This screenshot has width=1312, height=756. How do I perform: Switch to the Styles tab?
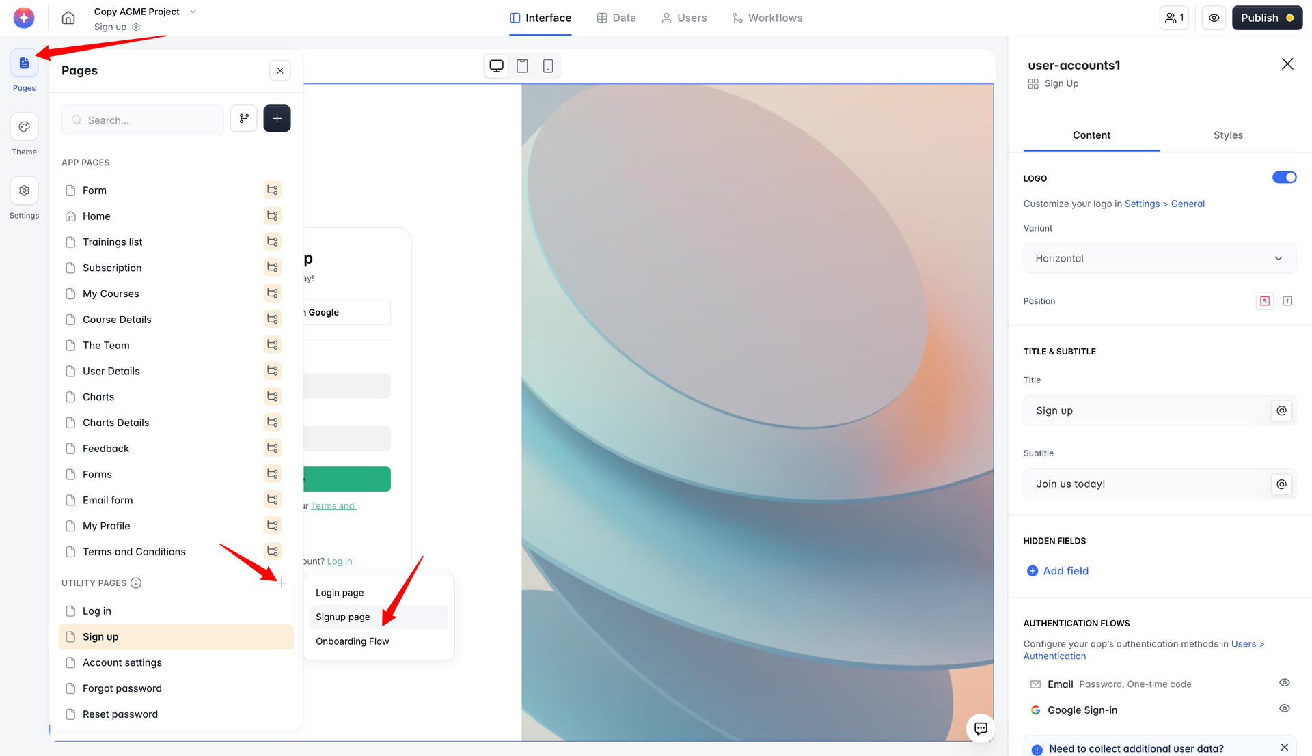[x=1227, y=135]
